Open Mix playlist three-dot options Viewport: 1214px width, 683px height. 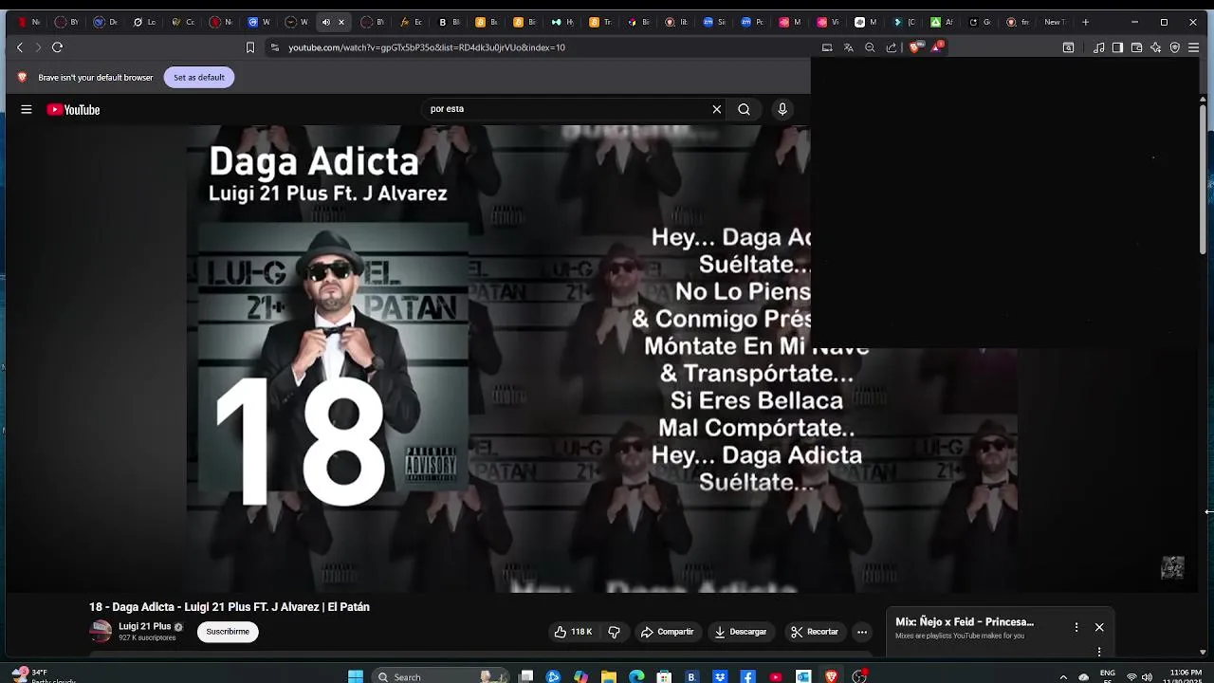pyautogui.click(x=1076, y=627)
